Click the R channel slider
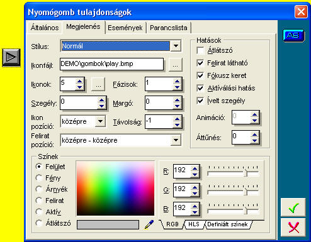The image size is (311, 242). point(233,173)
